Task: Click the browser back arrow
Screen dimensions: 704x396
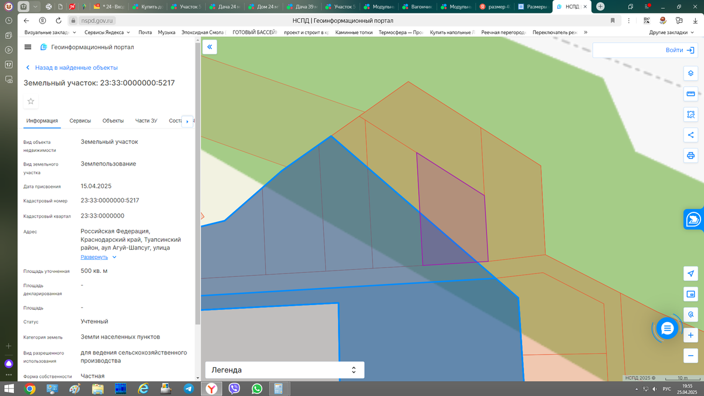Action: tap(26, 20)
